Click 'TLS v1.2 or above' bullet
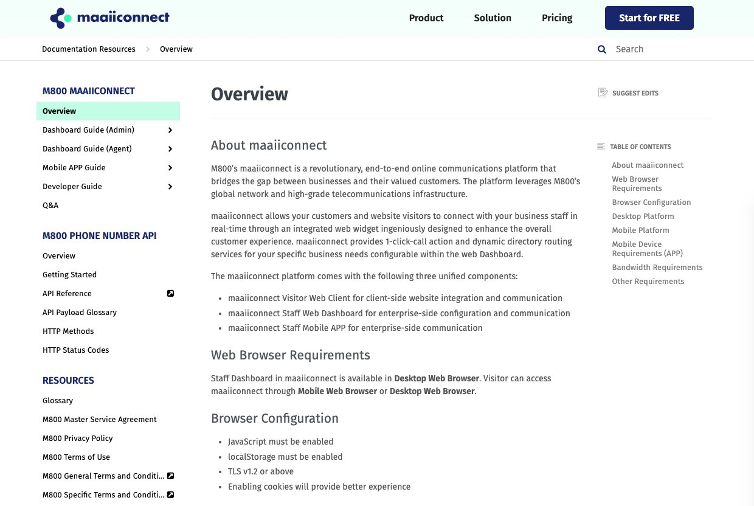The width and height of the screenshot is (754, 506). (261, 471)
